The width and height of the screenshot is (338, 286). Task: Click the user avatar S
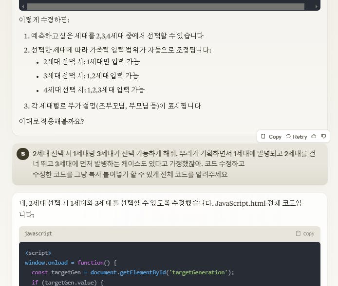pyautogui.click(x=23, y=154)
